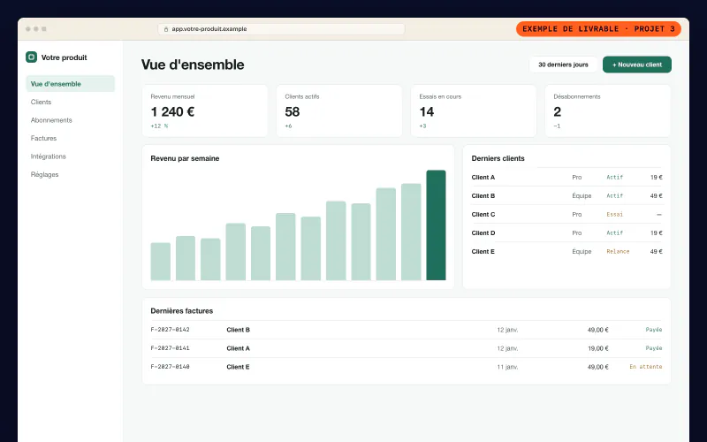
Task: Click the Votre produit green logo icon
Action: [x=31, y=57]
